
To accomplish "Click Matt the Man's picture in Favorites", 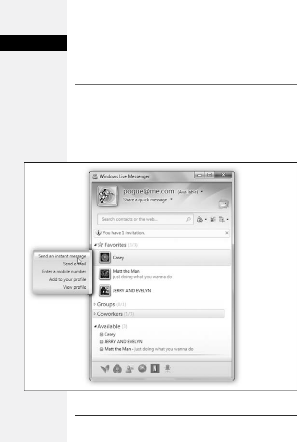I will (105, 274).
